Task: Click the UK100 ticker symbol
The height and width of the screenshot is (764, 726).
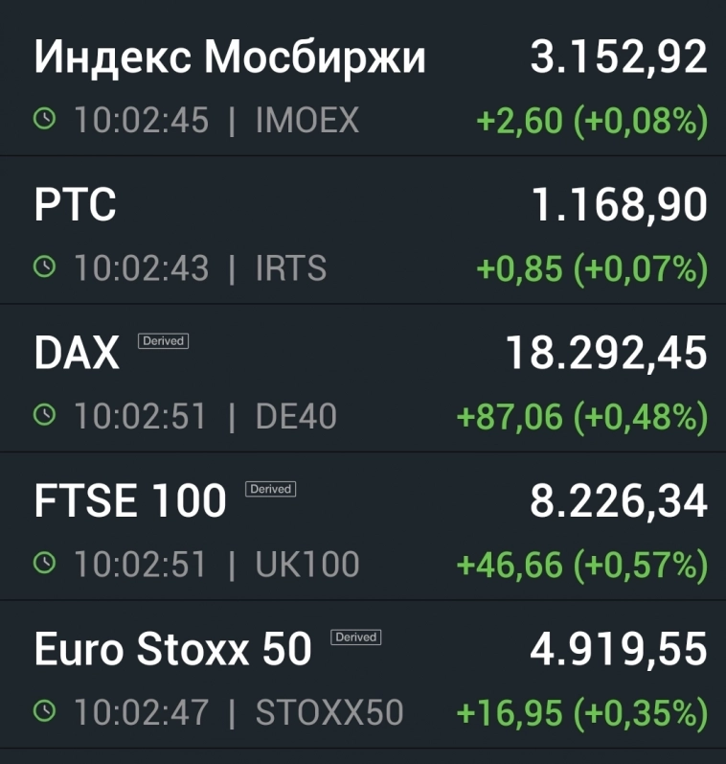Action: click(x=307, y=565)
